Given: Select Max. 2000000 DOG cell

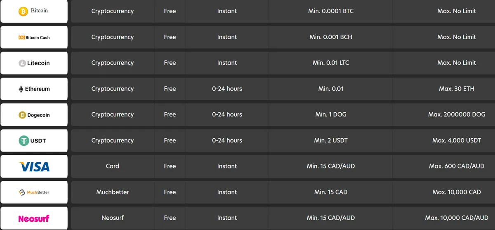Looking at the screenshot, I should tap(457, 114).
